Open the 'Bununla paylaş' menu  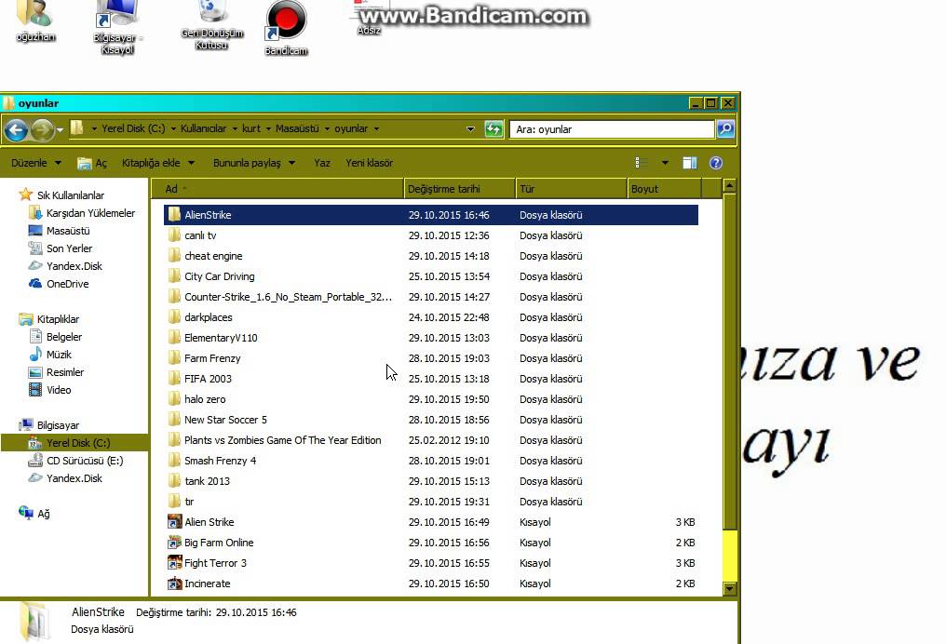click(x=254, y=163)
